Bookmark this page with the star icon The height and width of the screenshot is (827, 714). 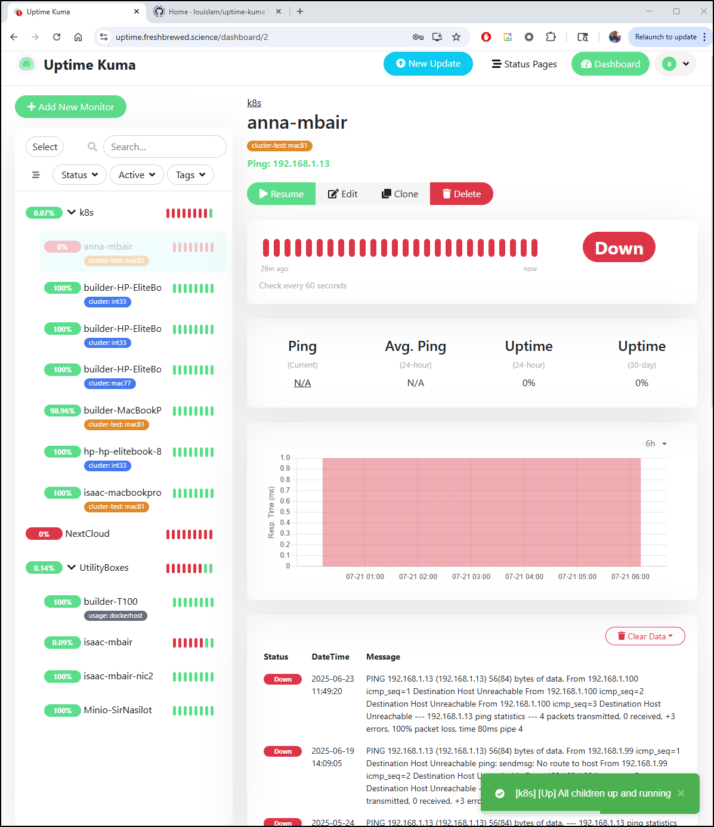[456, 37]
